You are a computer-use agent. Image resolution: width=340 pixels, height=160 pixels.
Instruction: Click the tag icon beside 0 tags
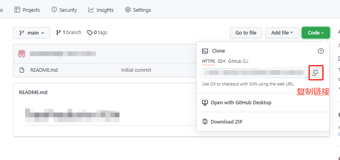(x=90, y=33)
